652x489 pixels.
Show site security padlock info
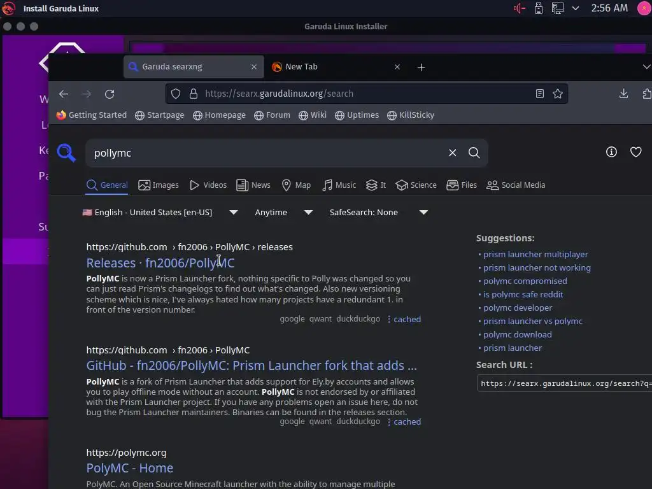pos(194,94)
